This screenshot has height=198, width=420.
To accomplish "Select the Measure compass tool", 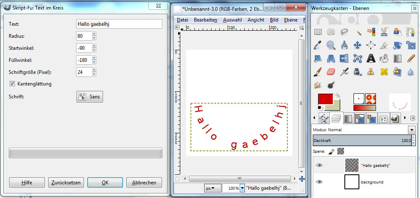I will tap(344, 45).
